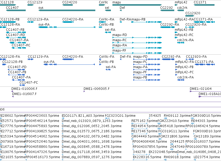Select the Def gene label
The image size is (221, 161).
[x=122, y=8]
